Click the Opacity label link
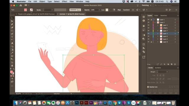 [87, 10]
